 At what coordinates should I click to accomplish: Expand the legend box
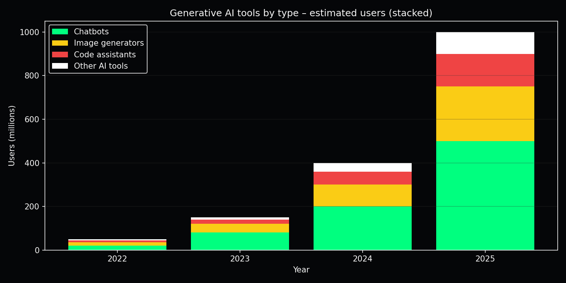coord(97,49)
